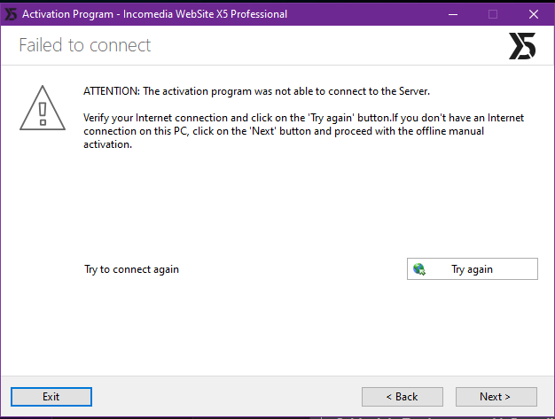Click the 'Failed to connect' heading
This screenshot has height=419, width=555.
[x=85, y=45]
